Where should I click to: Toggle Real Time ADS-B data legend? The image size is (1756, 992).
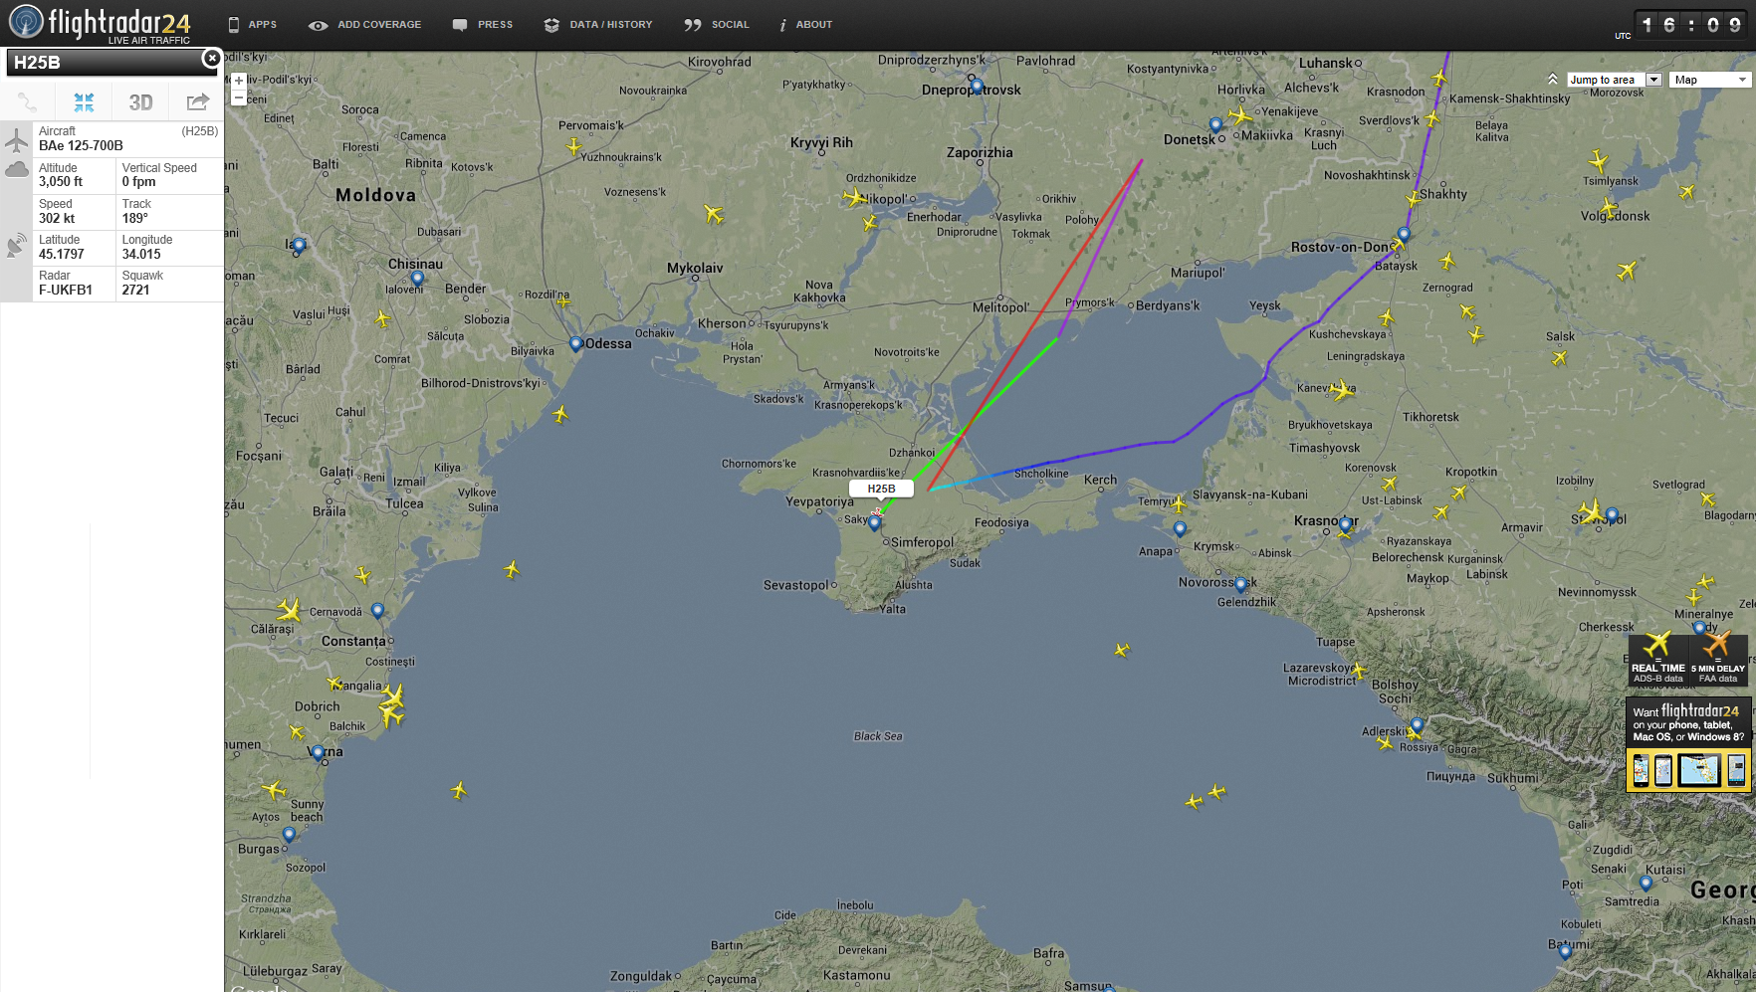point(1658,658)
